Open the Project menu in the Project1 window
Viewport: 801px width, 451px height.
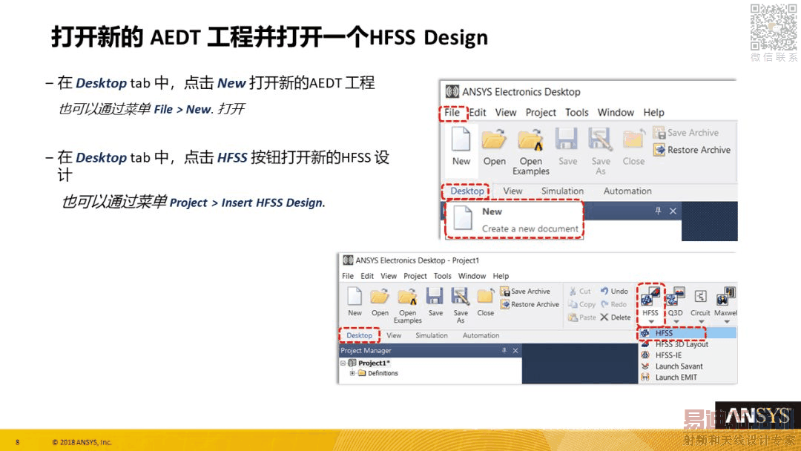415,276
